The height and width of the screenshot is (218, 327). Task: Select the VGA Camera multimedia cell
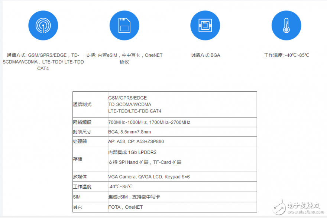click(149, 177)
